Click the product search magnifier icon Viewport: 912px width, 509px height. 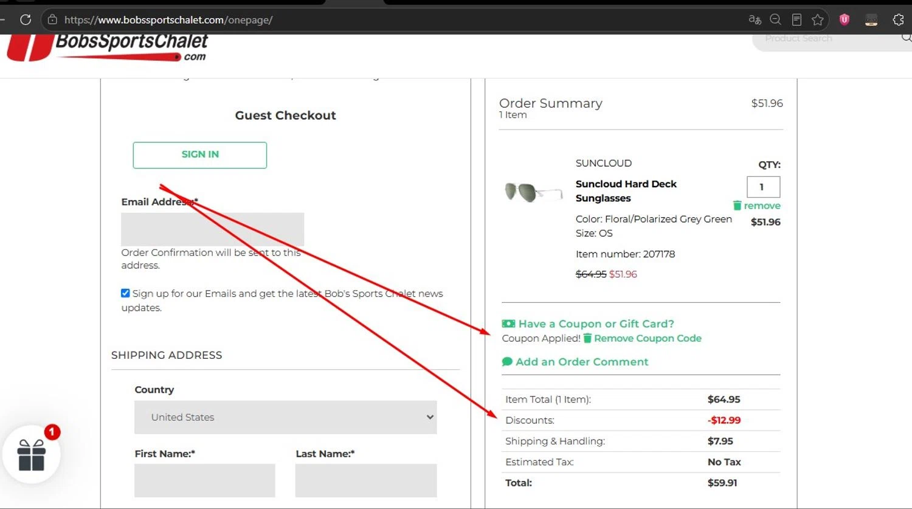(906, 38)
